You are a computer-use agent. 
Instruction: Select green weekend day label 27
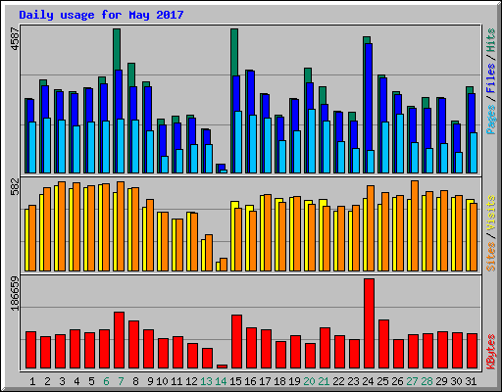pyautogui.click(x=412, y=381)
